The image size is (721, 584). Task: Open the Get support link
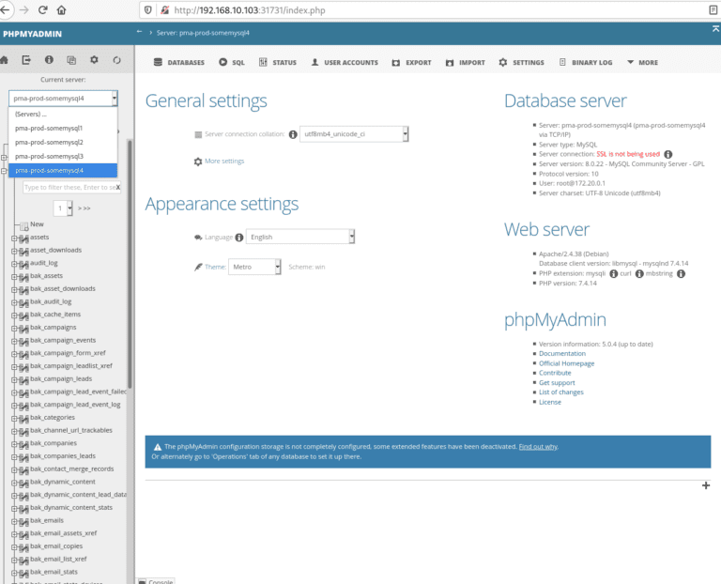(557, 382)
